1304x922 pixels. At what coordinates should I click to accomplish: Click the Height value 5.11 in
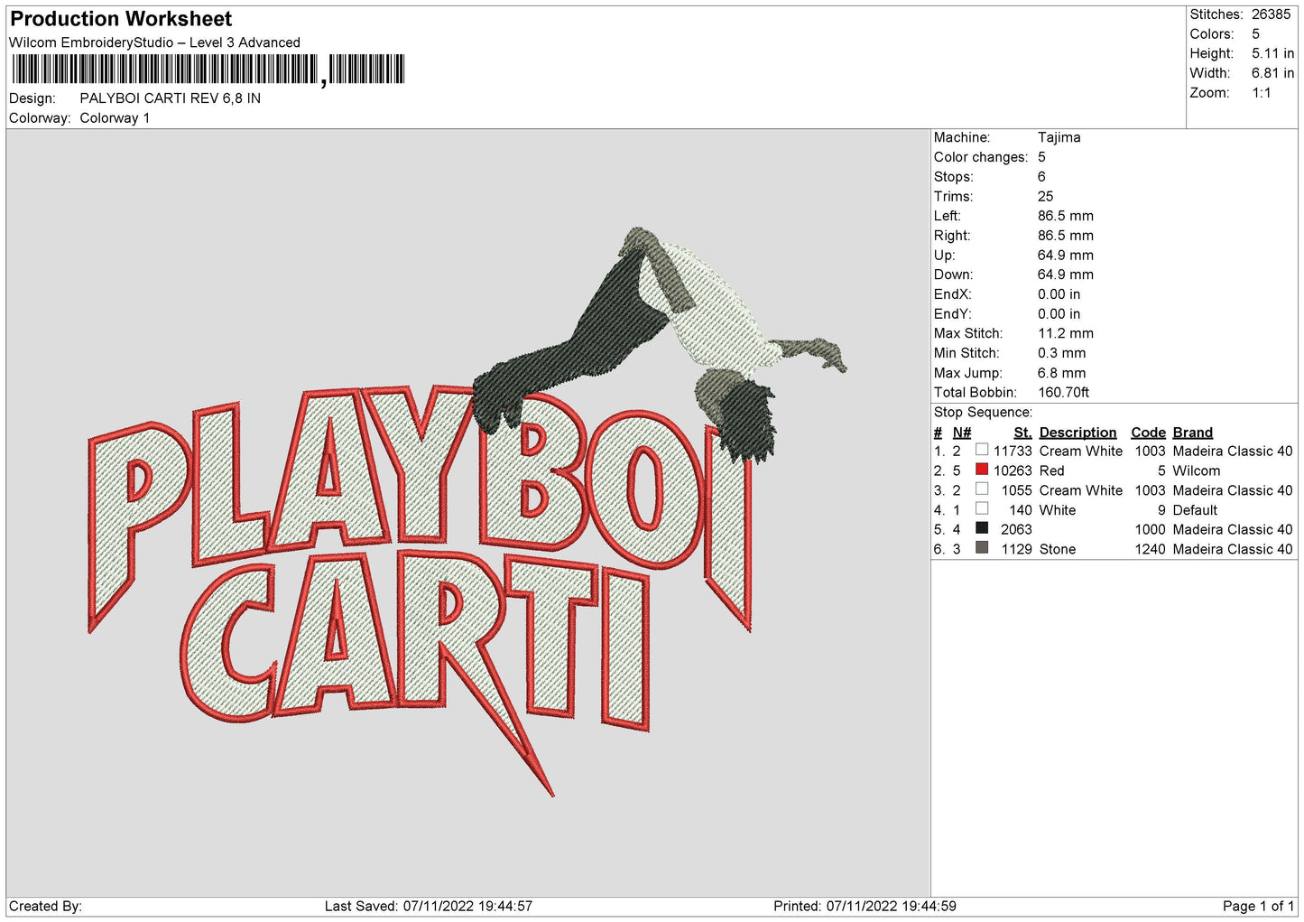pos(1272,54)
